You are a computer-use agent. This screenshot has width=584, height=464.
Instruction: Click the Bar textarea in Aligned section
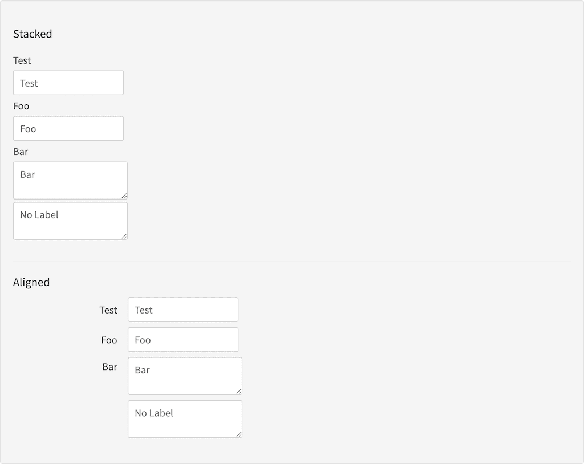coord(185,376)
